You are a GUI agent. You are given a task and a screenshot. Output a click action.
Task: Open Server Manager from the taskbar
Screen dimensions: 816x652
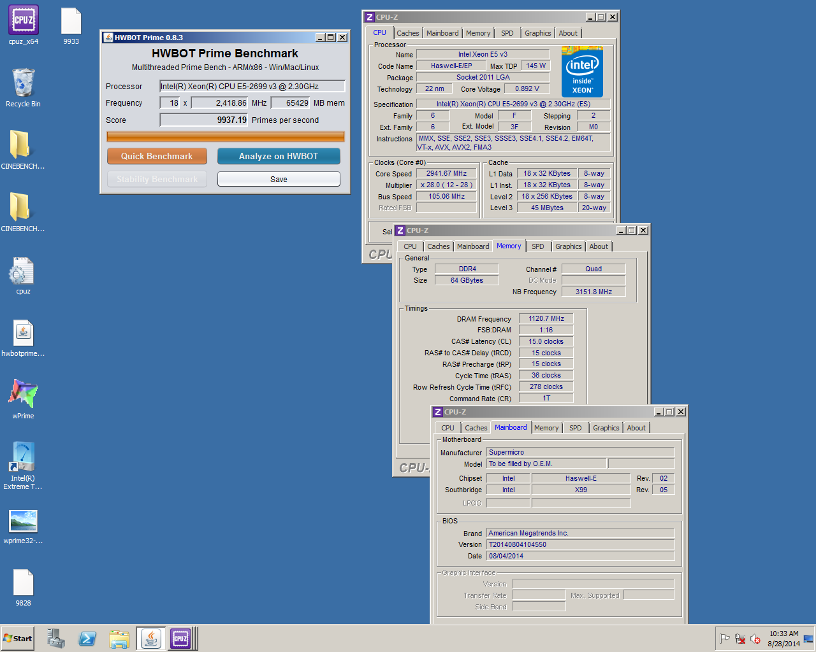(x=56, y=639)
